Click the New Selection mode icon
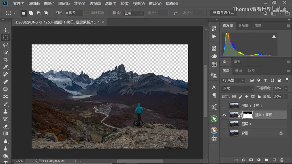 24,13
